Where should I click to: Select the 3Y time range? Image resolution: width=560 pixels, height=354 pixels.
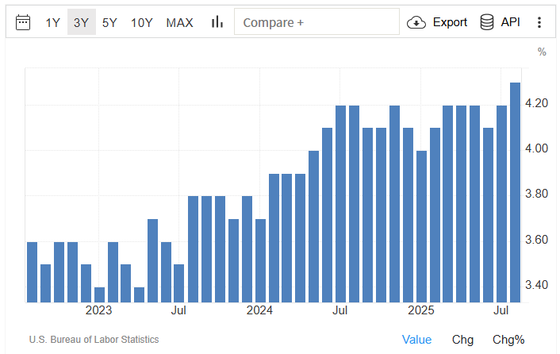click(x=81, y=22)
